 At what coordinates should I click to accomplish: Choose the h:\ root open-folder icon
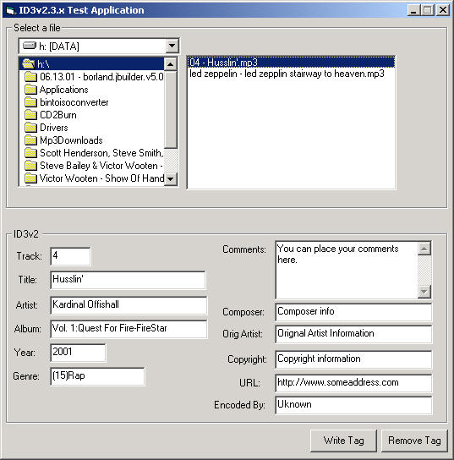pyautogui.click(x=29, y=63)
